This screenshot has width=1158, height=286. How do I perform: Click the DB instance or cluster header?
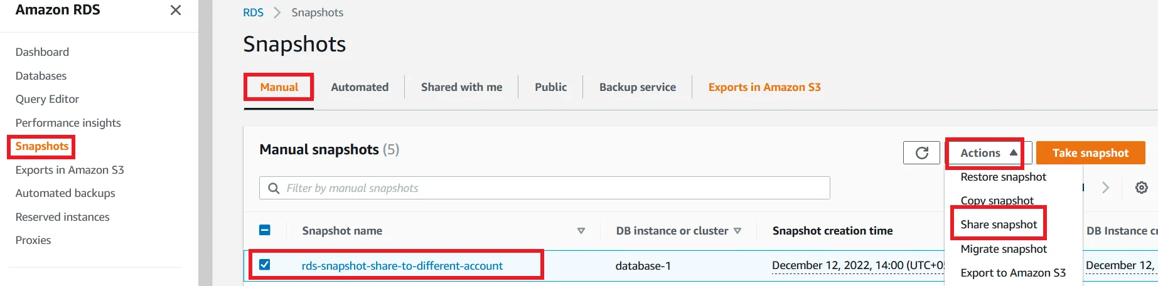tap(672, 231)
